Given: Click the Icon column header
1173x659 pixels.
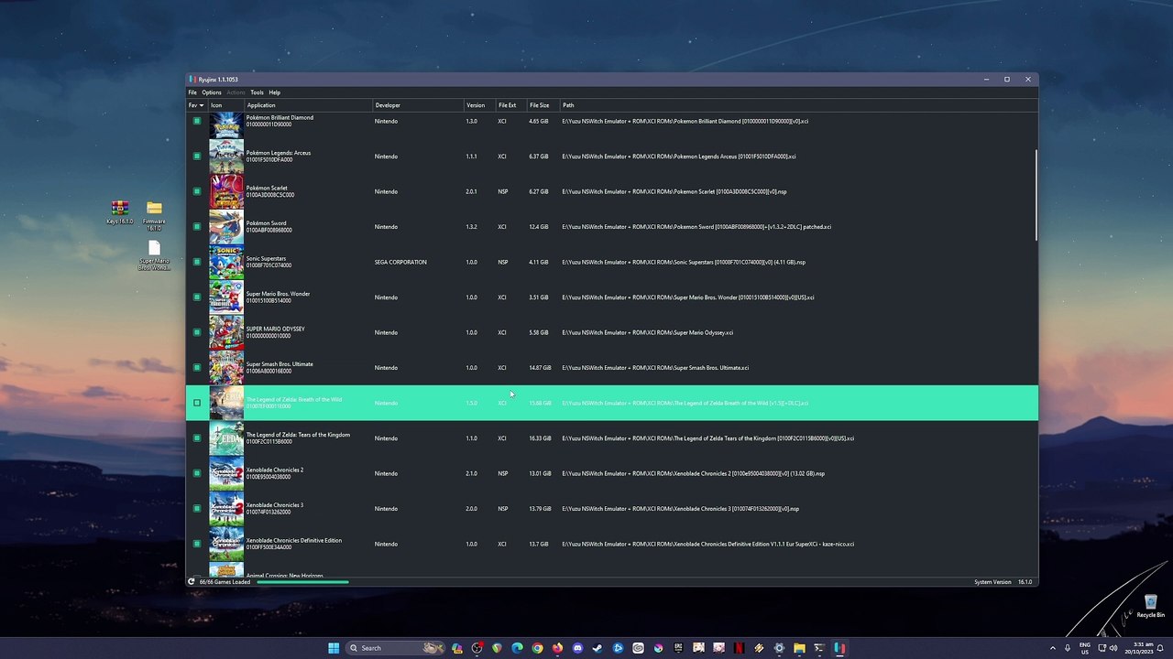Looking at the screenshot, I should (x=226, y=105).
